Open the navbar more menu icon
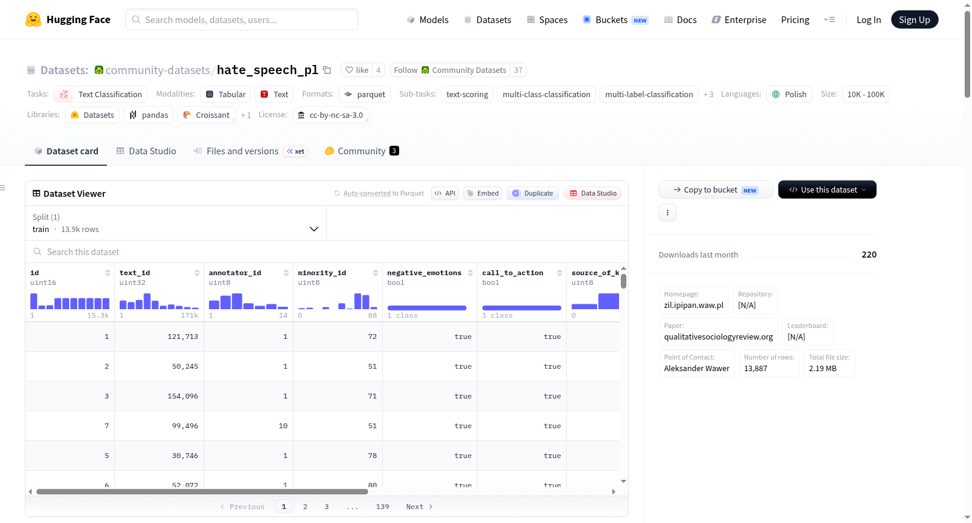 [x=829, y=19]
